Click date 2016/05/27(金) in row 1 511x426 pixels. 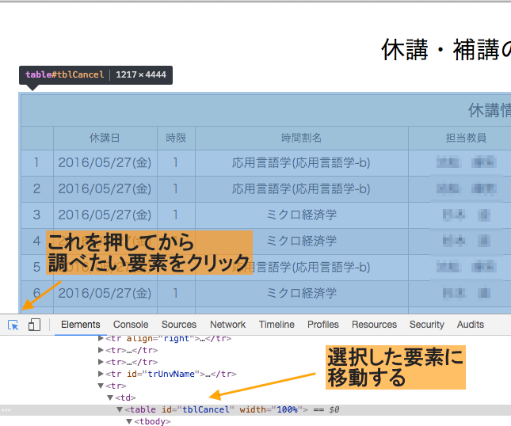click(x=105, y=162)
